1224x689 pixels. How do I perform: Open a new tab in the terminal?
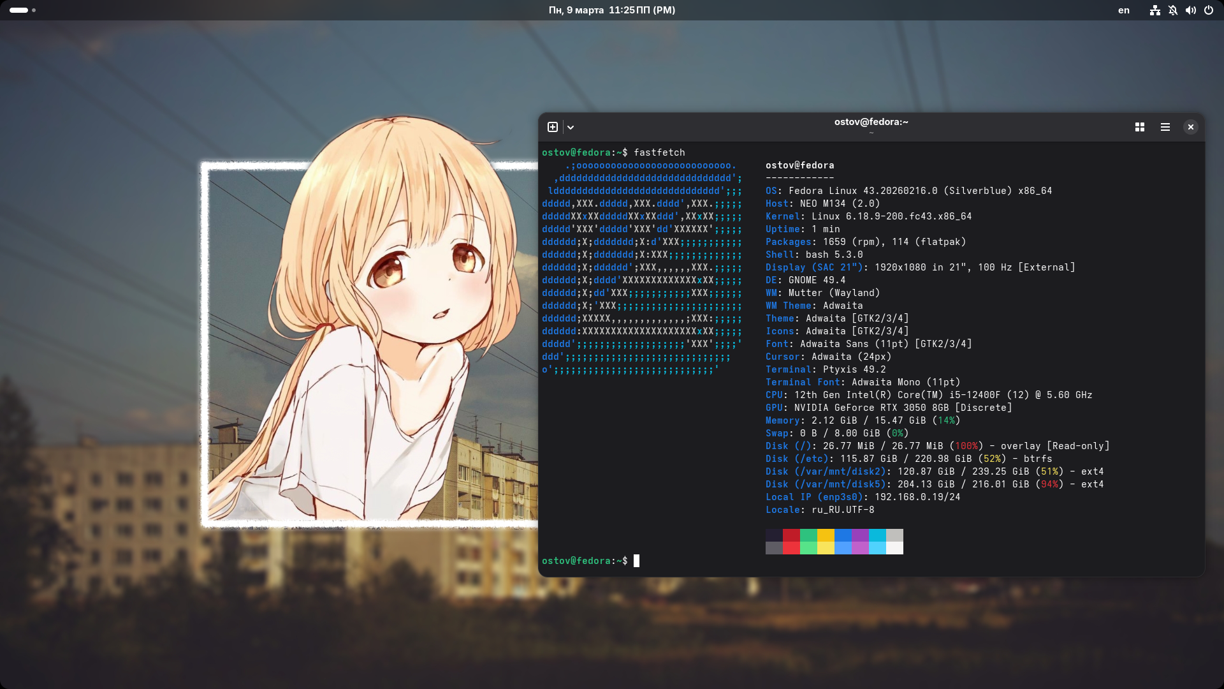pyautogui.click(x=553, y=127)
